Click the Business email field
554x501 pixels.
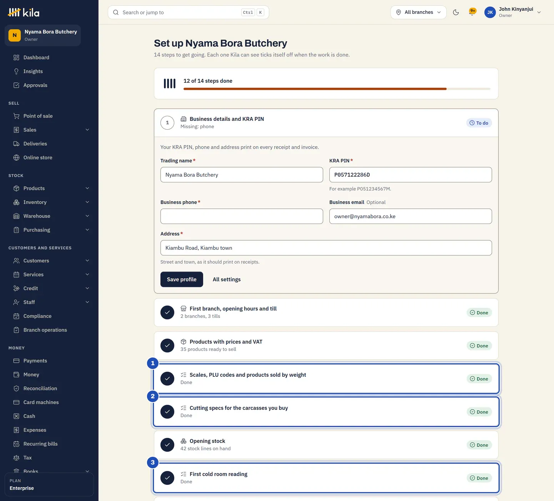click(410, 216)
